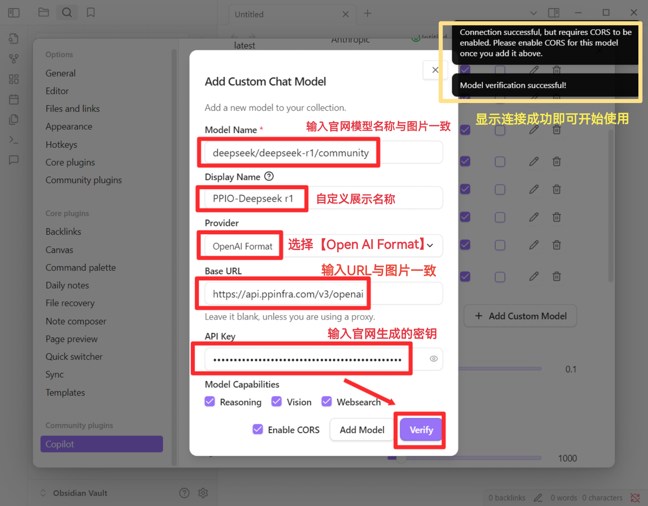The width and height of the screenshot is (648, 506).
Task: Open Quick switcher plugin settings
Action: [74, 357]
